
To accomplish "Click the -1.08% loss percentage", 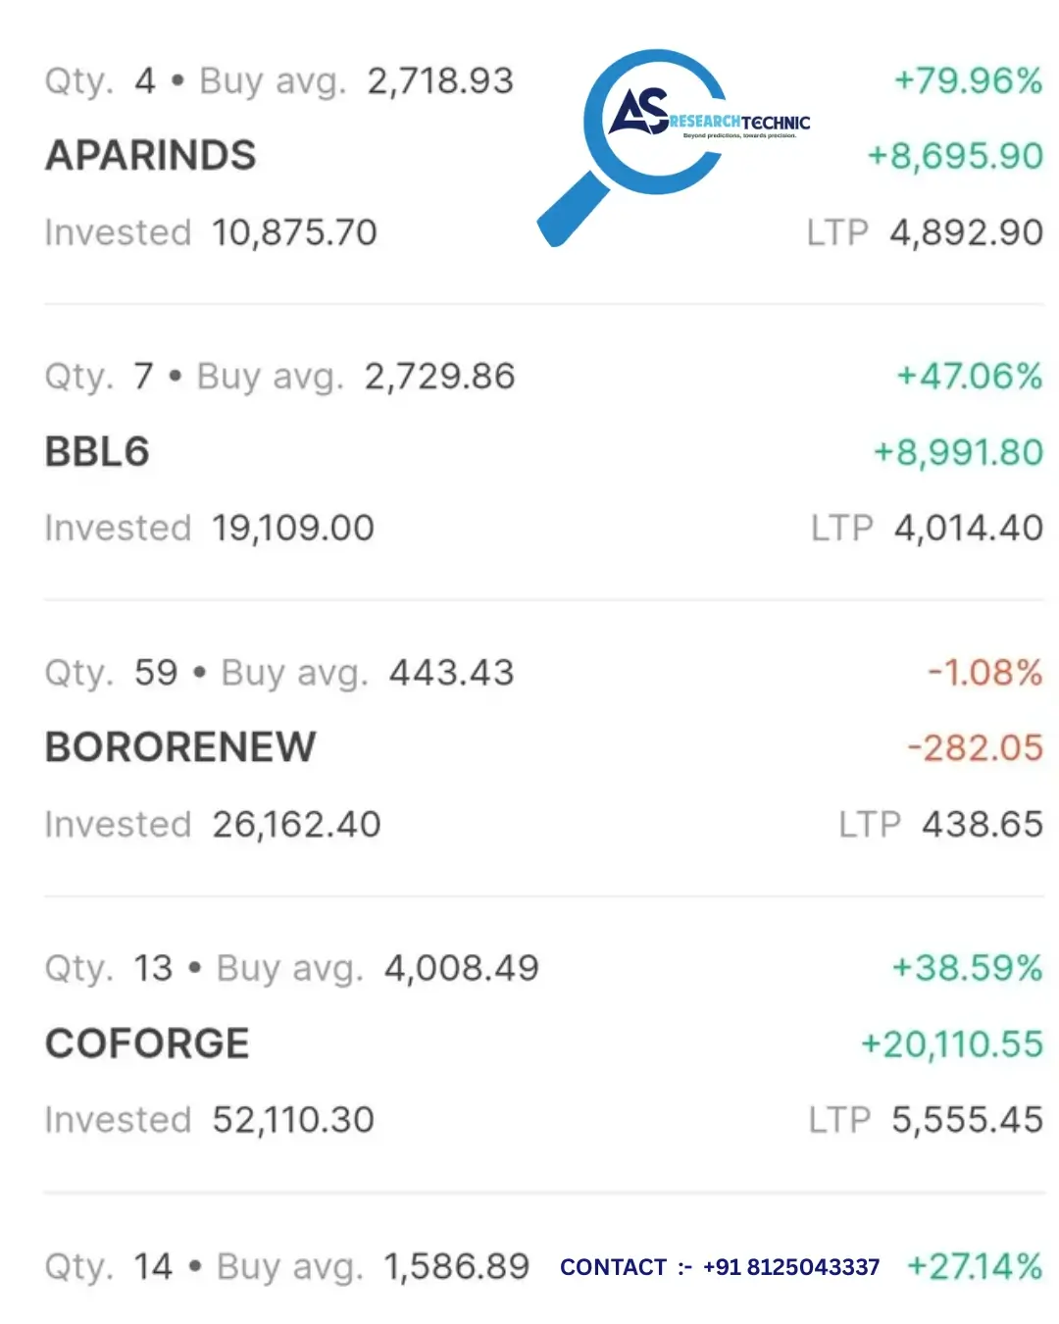I will pos(985,673).
